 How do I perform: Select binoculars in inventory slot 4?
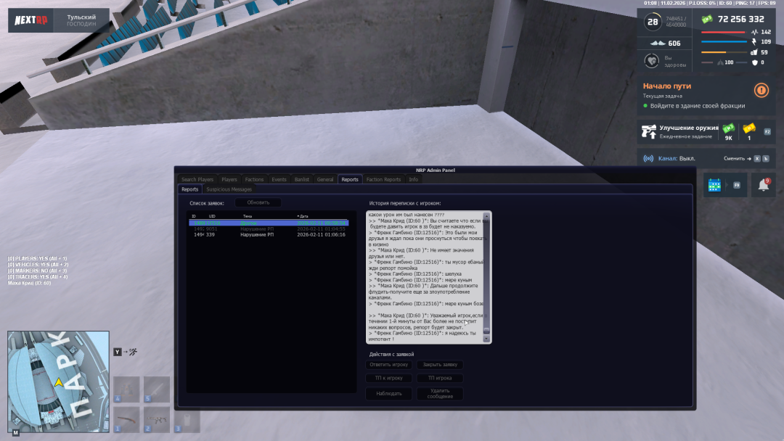tap(126, 389)
